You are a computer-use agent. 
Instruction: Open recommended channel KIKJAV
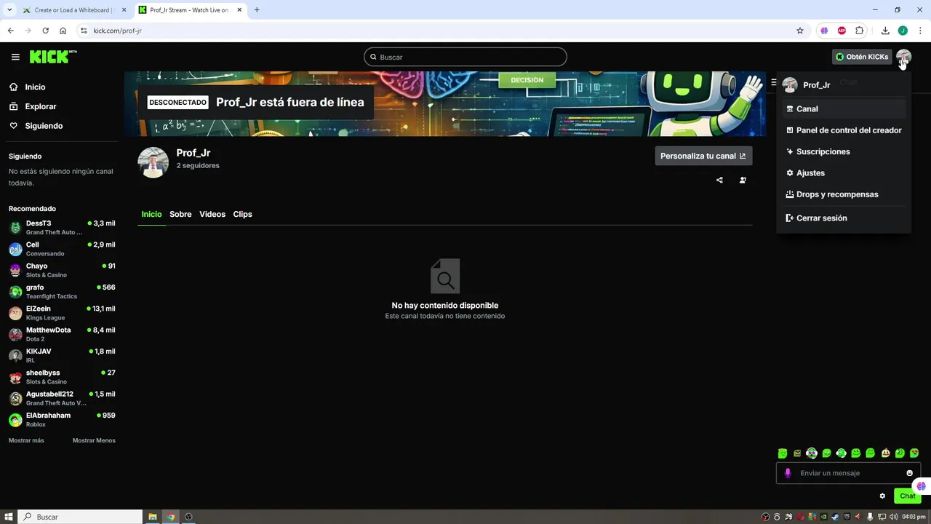(x=62, y=355)
